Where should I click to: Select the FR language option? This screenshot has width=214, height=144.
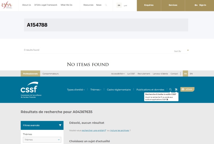tap(185, 74)
